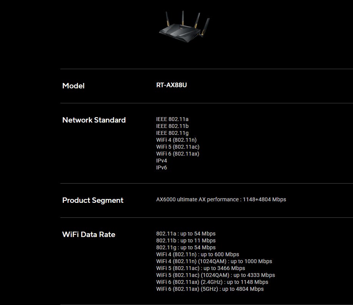Click the IPv4 entry
This screenshot has height=305, width=353.
click(x=162, y=161)
